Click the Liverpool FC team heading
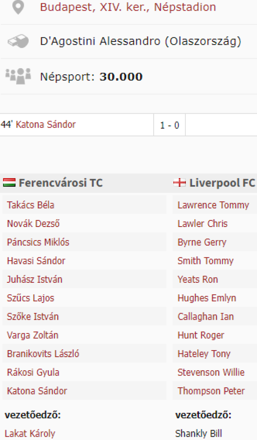 222,183
